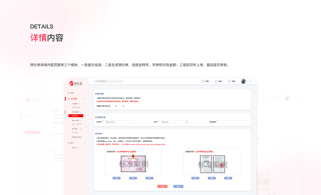
Task: Open the 币种 currency dropdown
Action: click(174, 122)
